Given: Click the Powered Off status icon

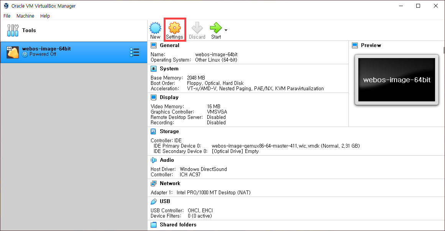Looking at the screenshot, I should [x=25, y=54].
